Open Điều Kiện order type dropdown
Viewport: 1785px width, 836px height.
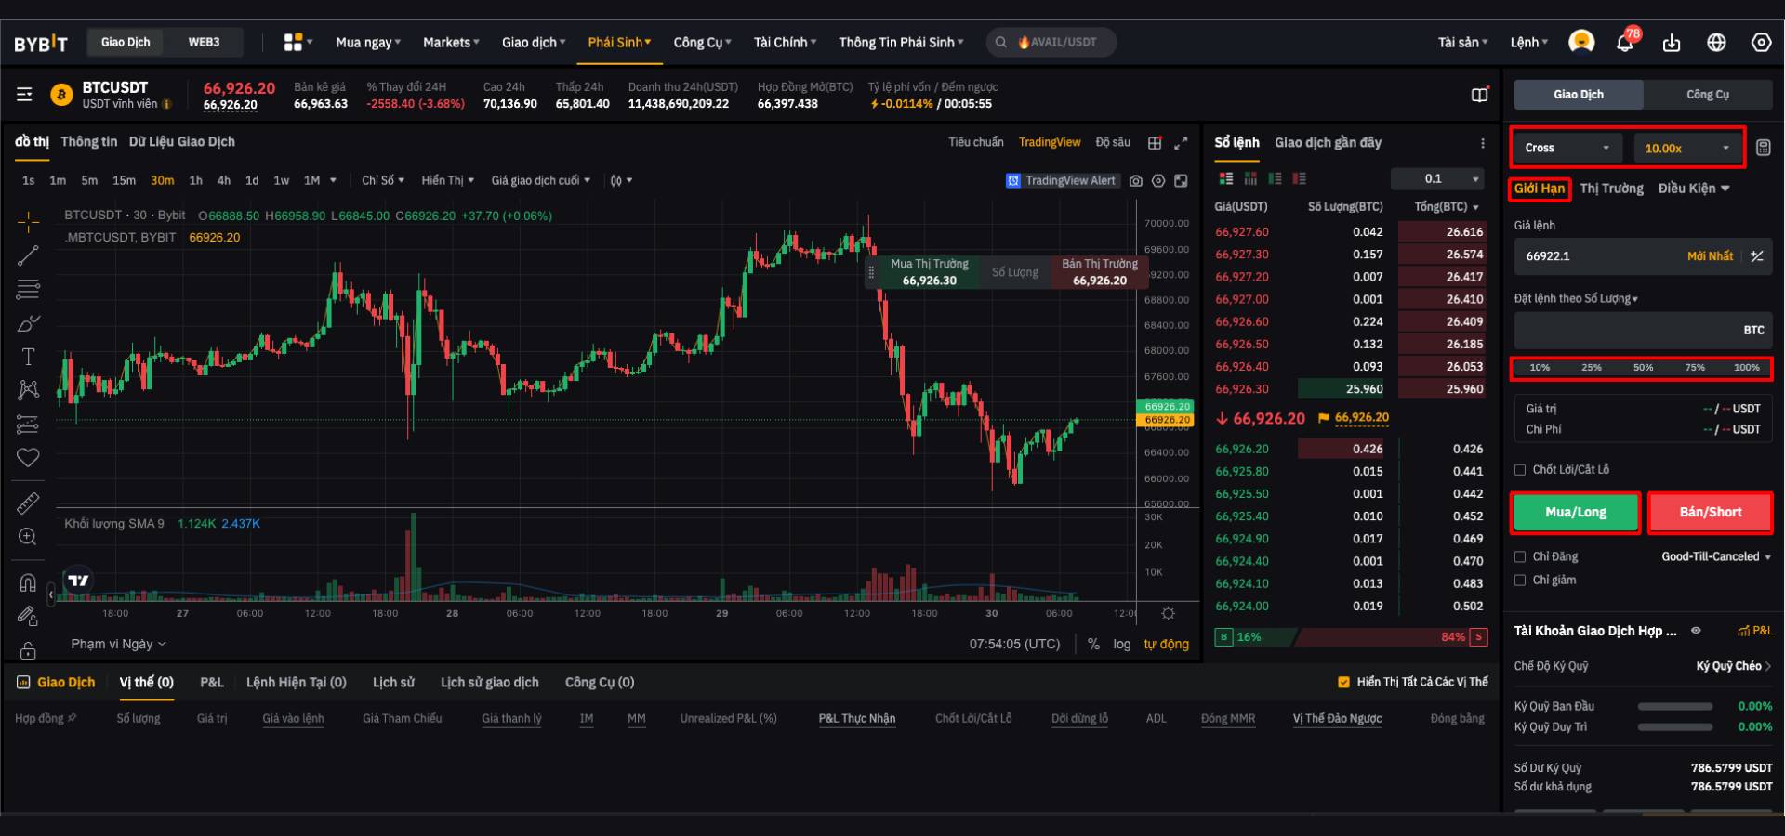pos(1694,189)
